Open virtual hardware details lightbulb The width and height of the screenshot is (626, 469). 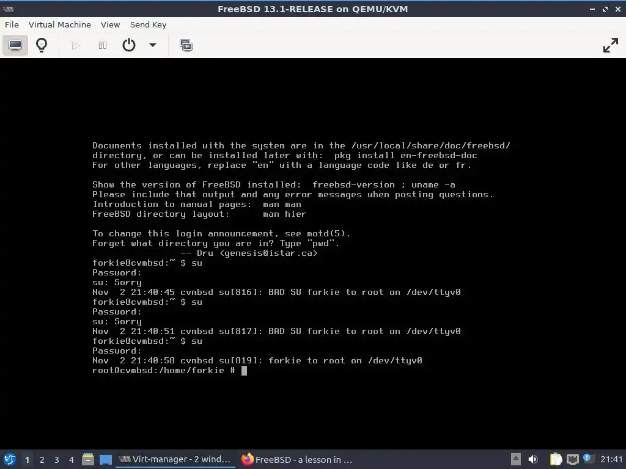click(42, 45)
